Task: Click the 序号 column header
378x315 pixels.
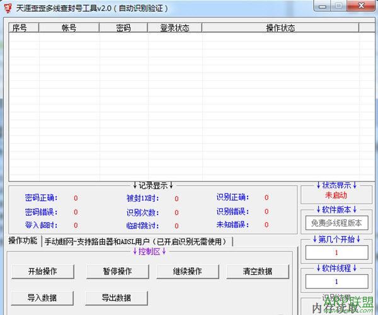Action: point(24,28)
